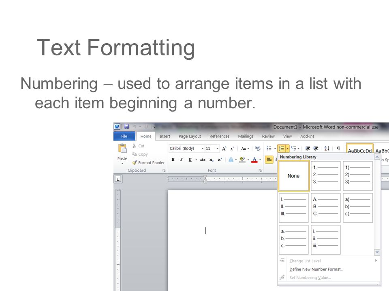
Task: Open the highlight color dropdown arrow
Action: click(x=248, y=160)
